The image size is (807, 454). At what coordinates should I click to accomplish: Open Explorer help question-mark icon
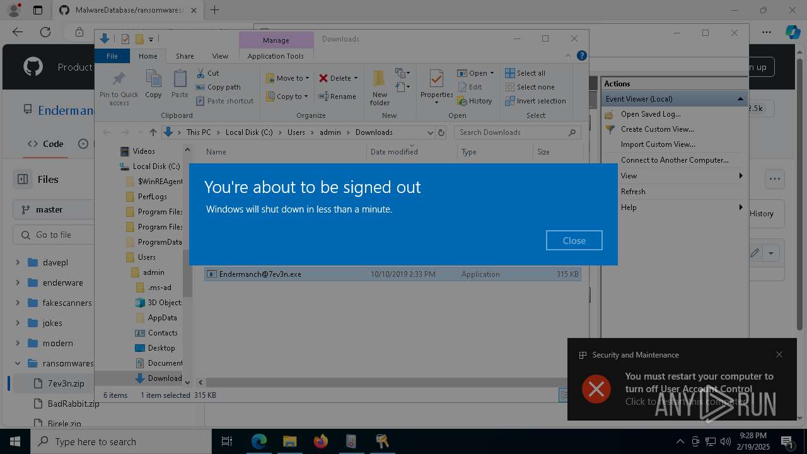tap(582, 55)
